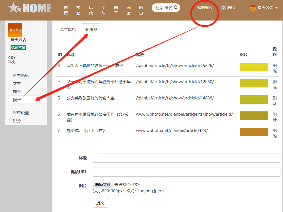Delete the carousel entry with ID 3
Screen dimensions: 283x212
tap(274, 68)
